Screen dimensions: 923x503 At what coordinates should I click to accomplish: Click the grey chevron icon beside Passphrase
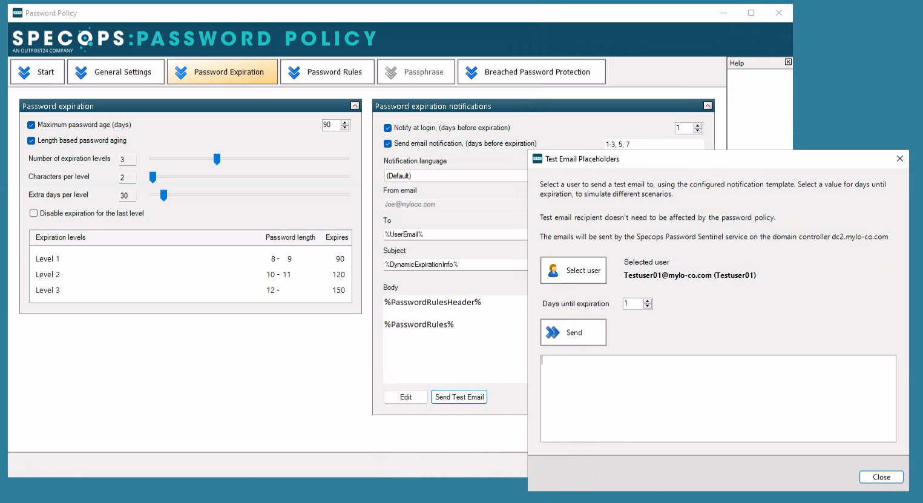[x=391, y=73]
